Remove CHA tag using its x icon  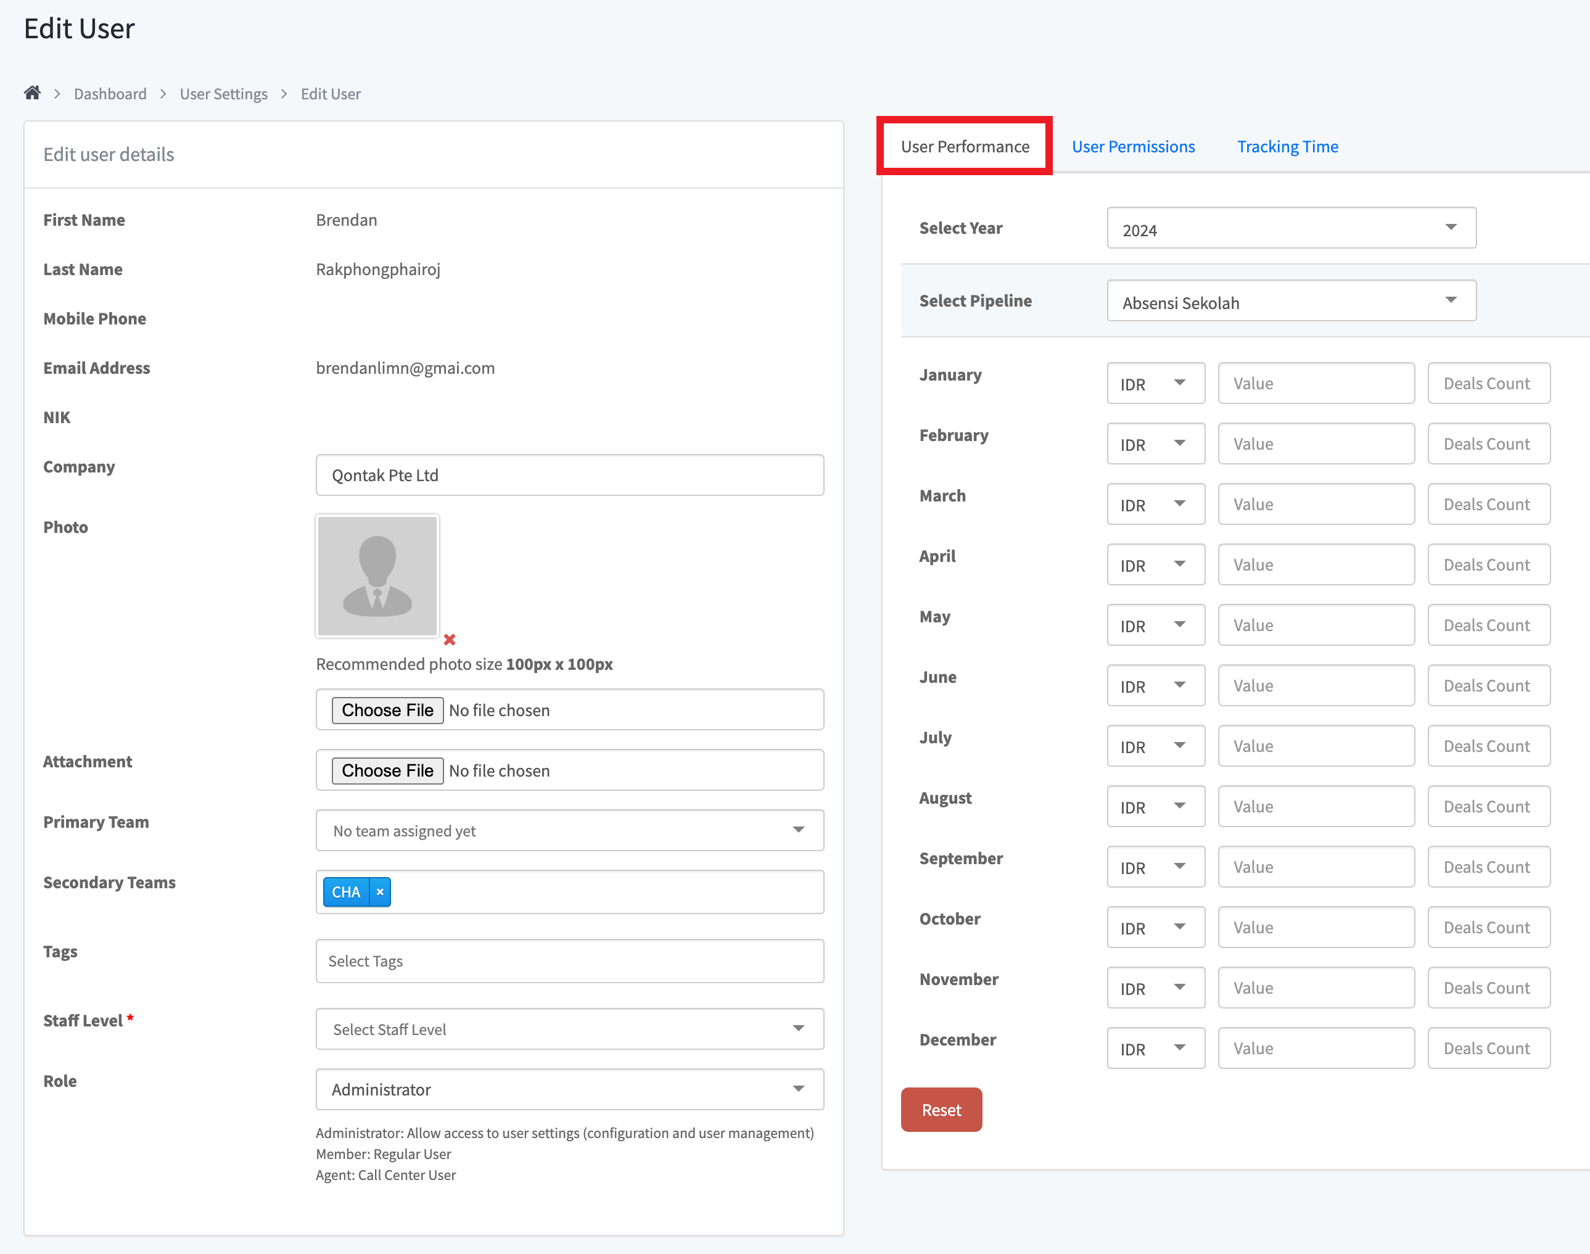(379, 892)
